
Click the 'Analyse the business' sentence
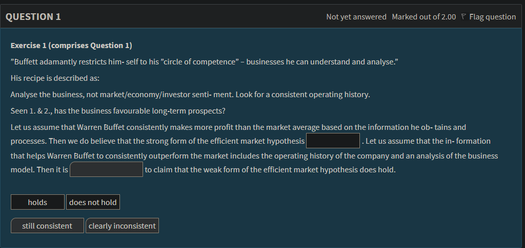coord(190,95)
